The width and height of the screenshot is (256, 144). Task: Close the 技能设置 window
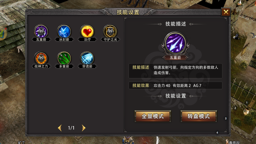(226, 12)
